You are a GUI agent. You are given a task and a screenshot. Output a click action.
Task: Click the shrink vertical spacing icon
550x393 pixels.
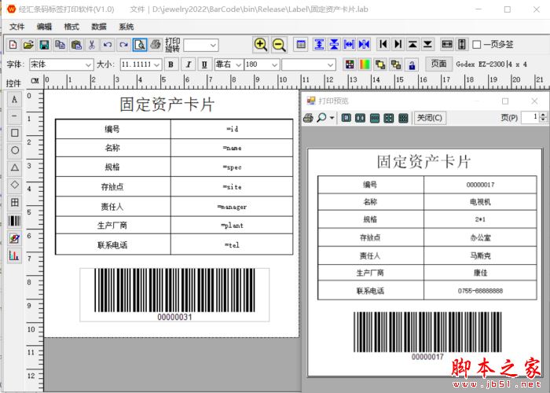(334, 44)
